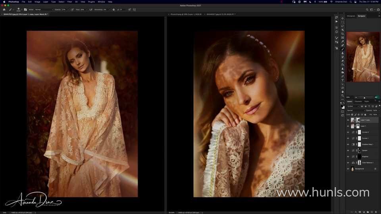Select the Rectangular Marquee tool
381x214 pixels.
point(343,22)
